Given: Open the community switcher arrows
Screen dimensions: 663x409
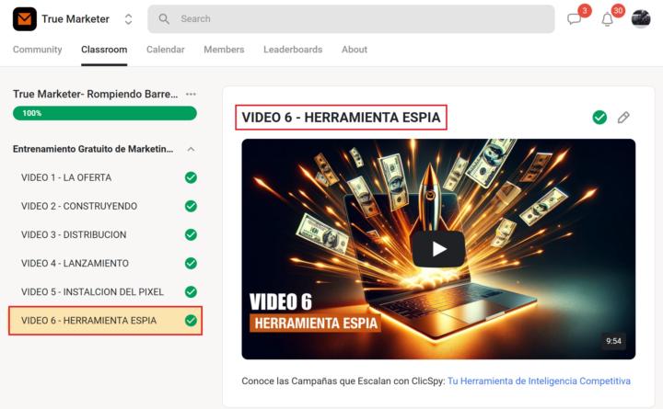Looking at the screenshot, I should tap(129, 19).
